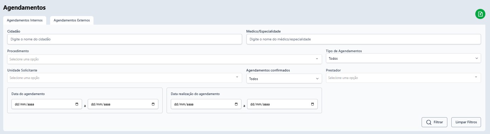The width and height of the screenshot is (490, 134).
Task: Export appointments to Excel via the green icon
Action: (x=480, y=14)
